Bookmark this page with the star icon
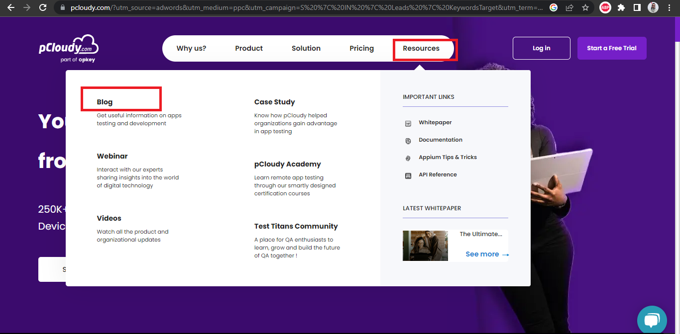Screen dimensions: 680x334 585,7
